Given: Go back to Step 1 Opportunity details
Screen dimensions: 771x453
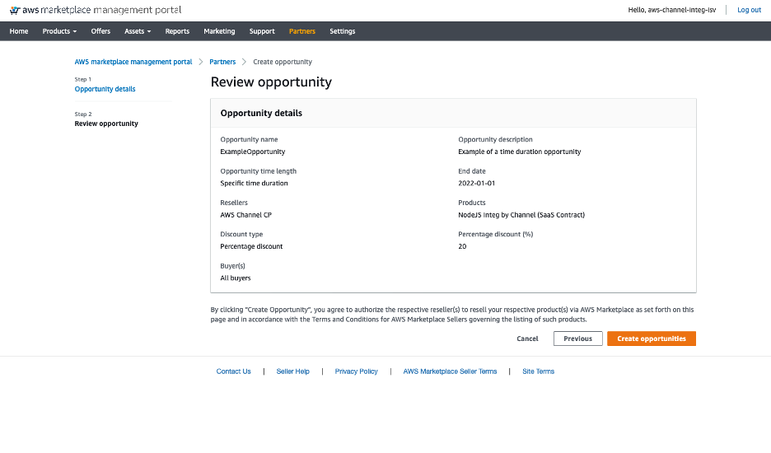Looking at the screenshot, I should (105, 89).
